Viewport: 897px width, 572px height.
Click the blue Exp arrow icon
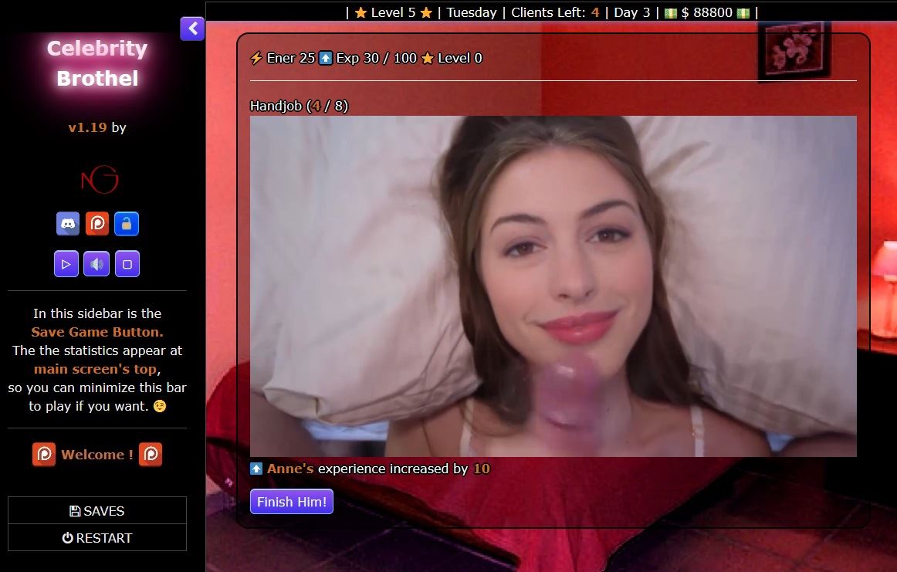pos(324,57)
